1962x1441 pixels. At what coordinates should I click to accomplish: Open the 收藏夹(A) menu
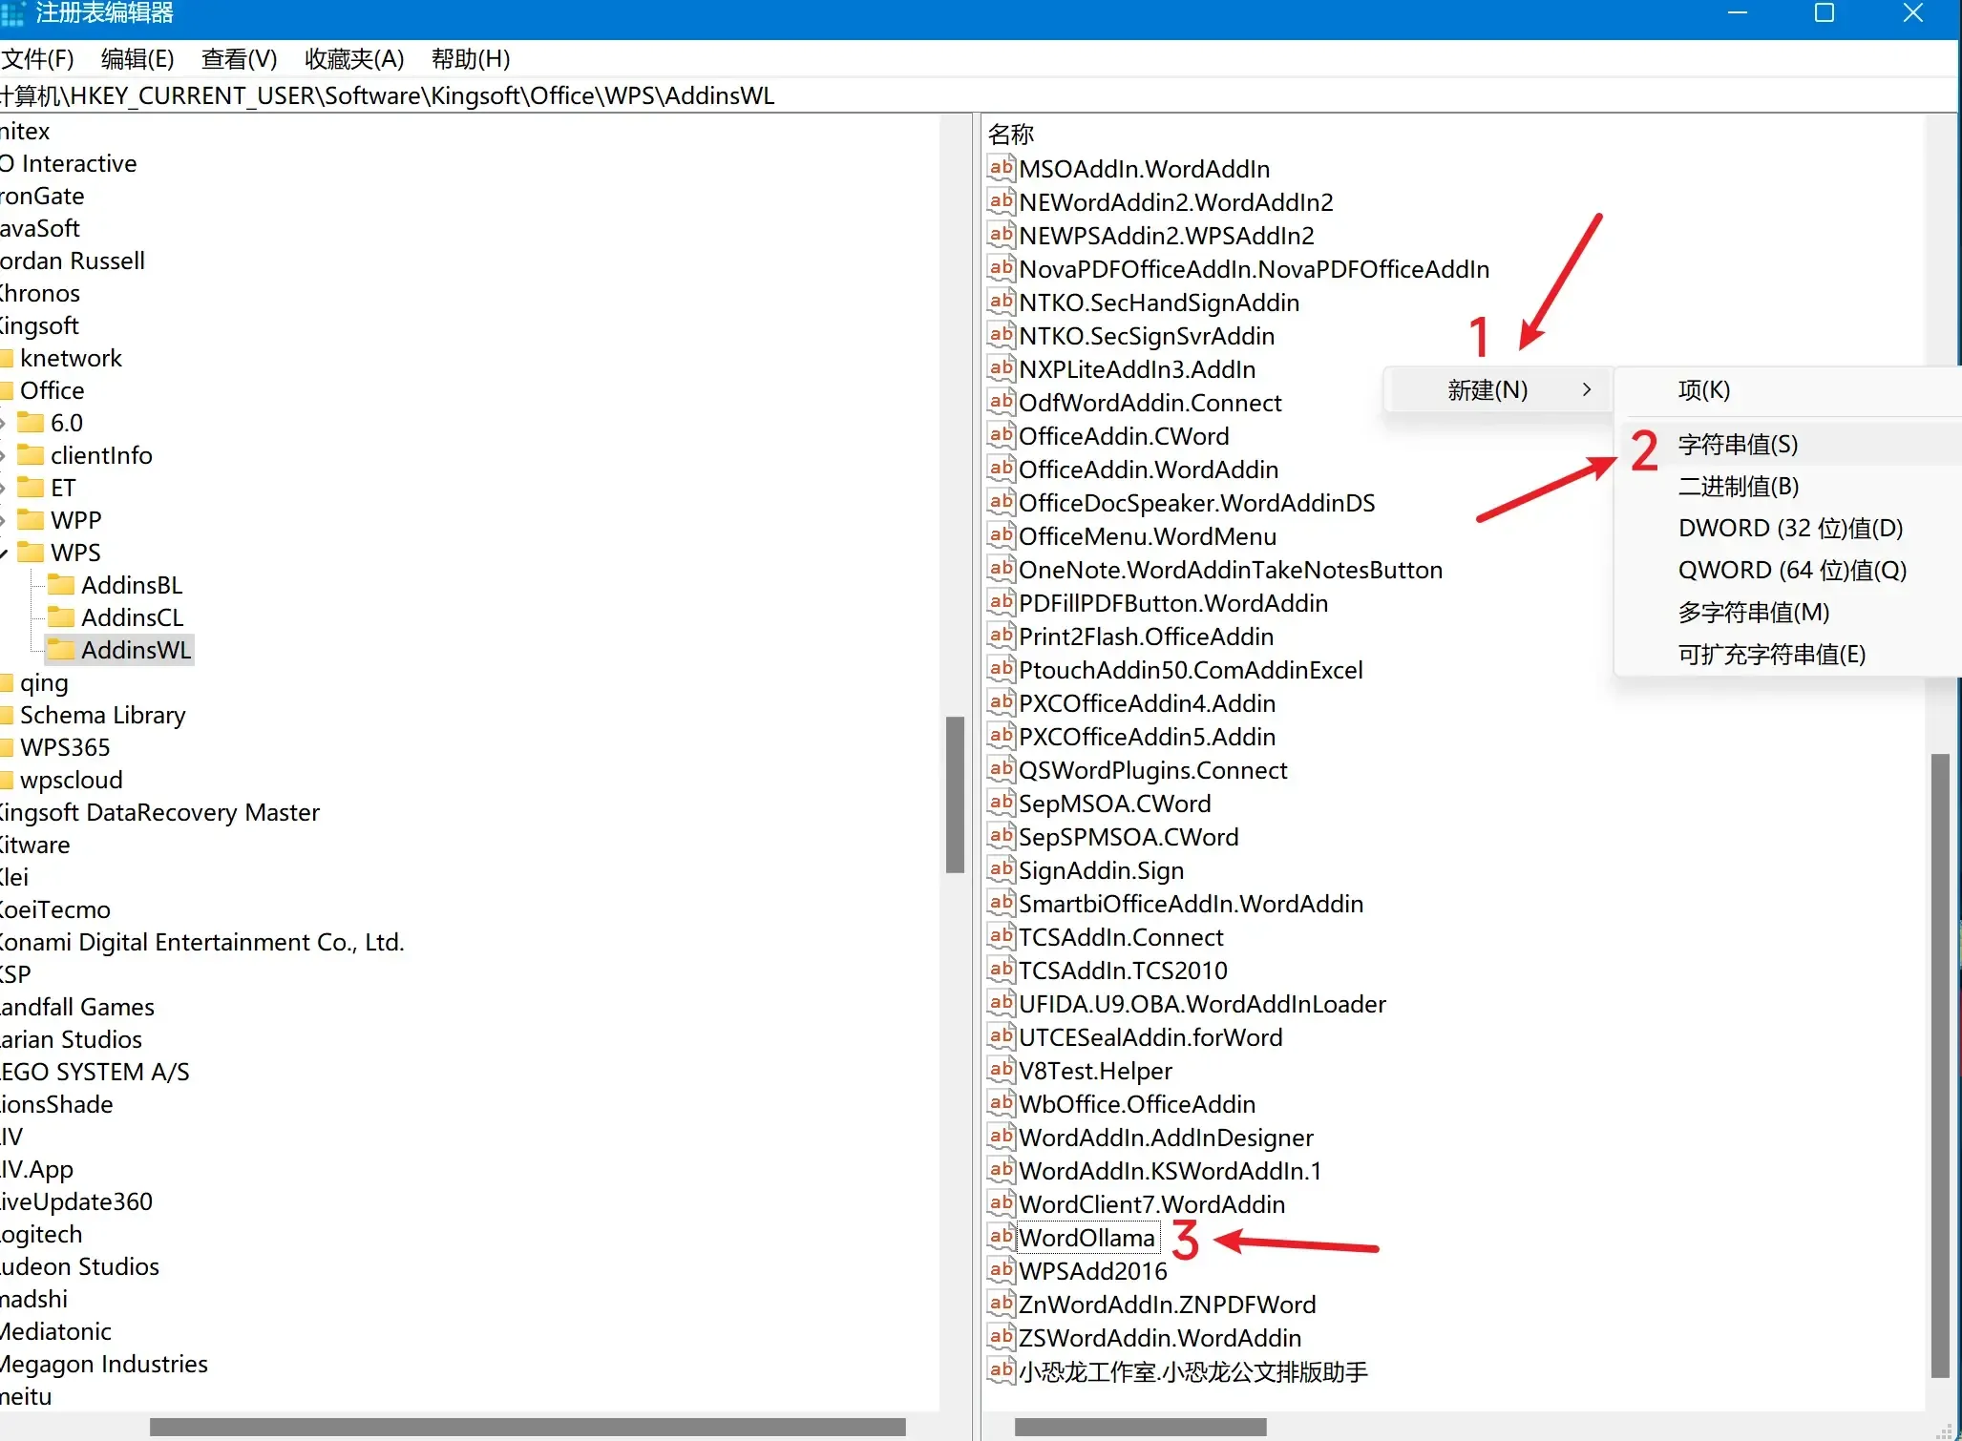point(354,59)
